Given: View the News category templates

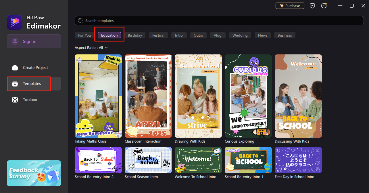Looking at the screenshot, I should 262,35.
